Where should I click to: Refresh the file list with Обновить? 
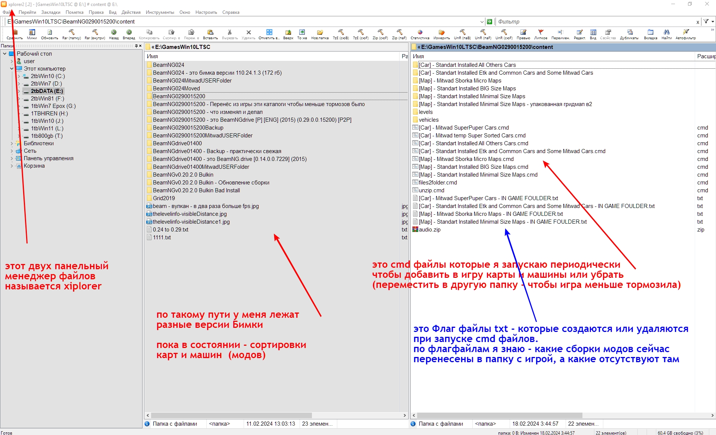point(50,34)
